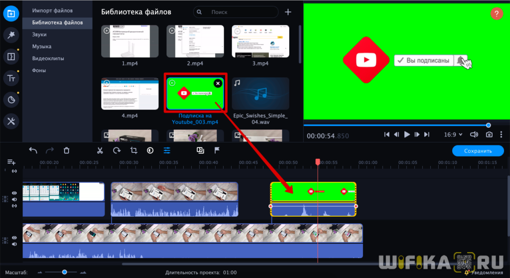Viewport: 510px width, 278px height.
Task: Delete the selected clip with trash icon
Action: pos(66,150)
